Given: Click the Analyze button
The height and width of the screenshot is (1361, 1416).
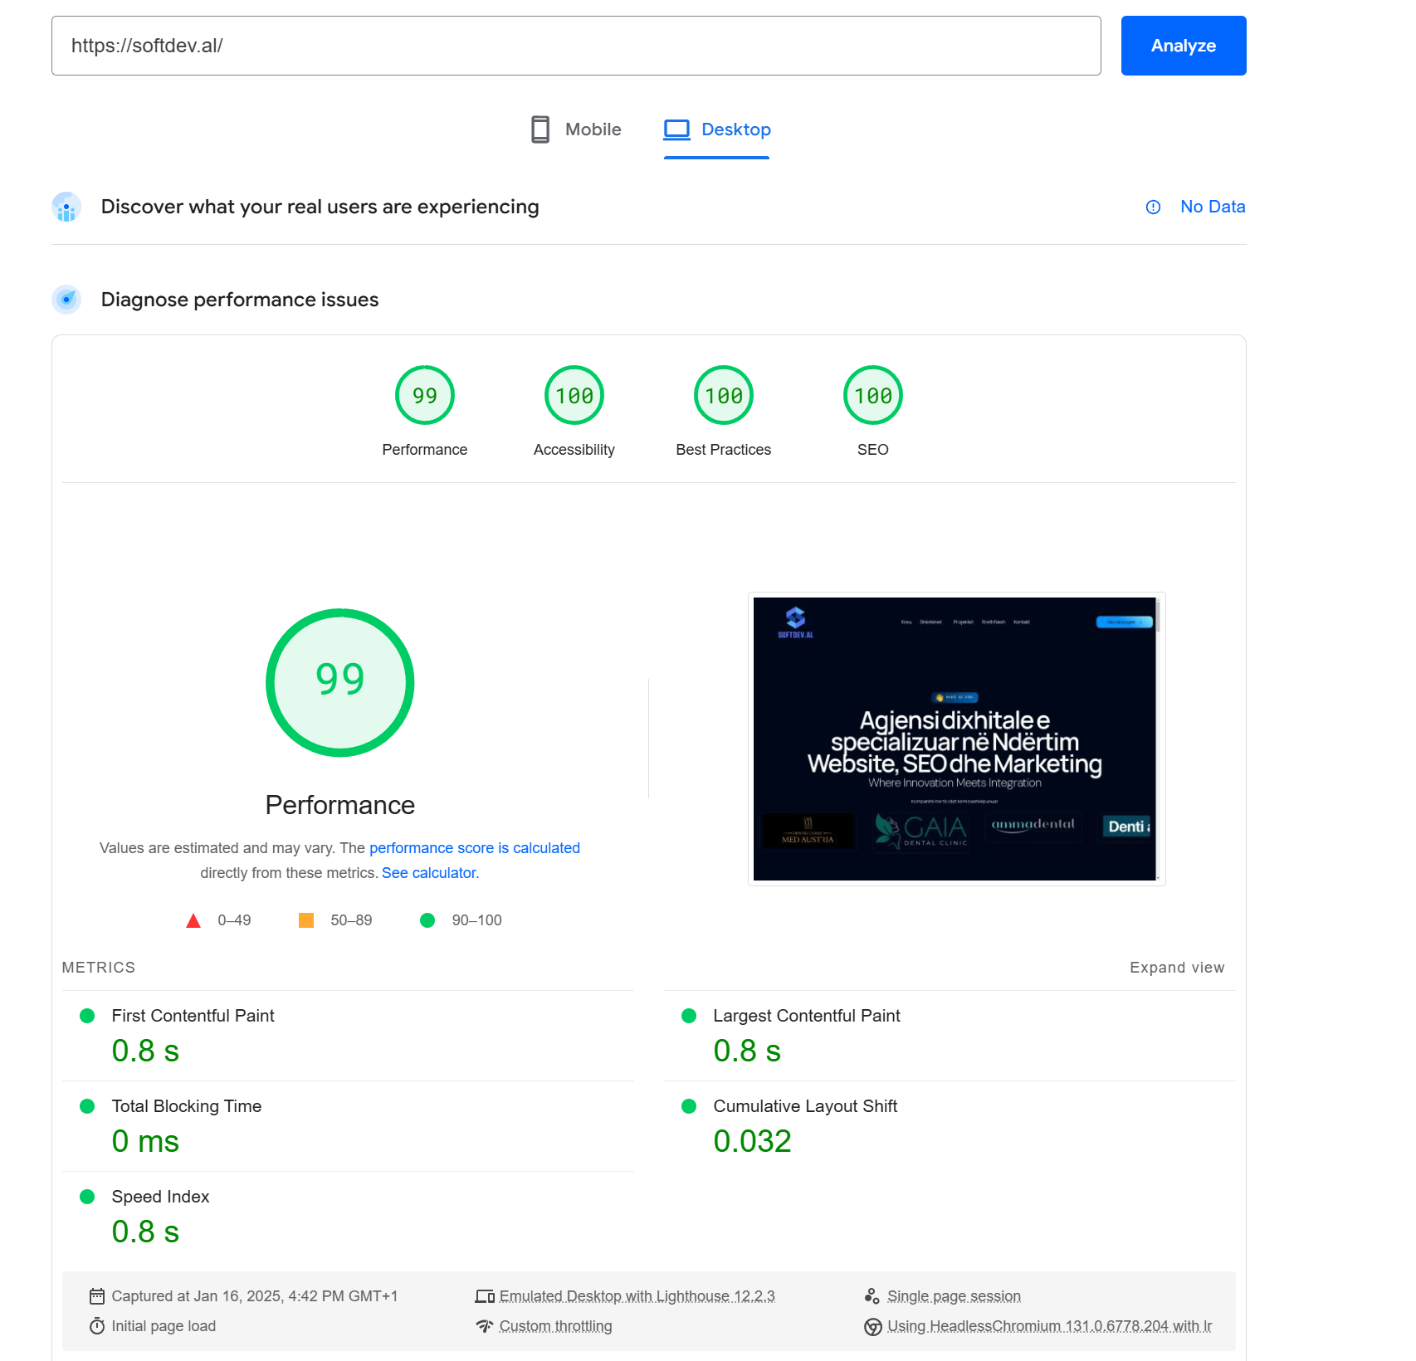Looking at the screenshot, I should coord(1183,46).
